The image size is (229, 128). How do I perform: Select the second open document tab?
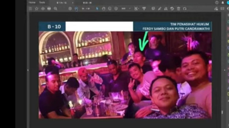point(87,3)
